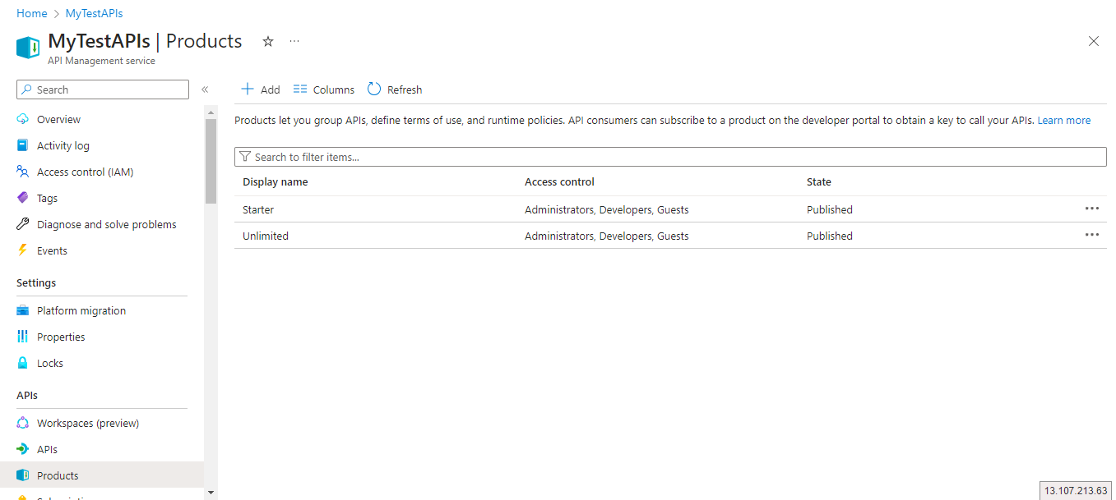Open Overview in the sidebar
Image resolution: width=1116 pixels, height=500 pixels.
(58, 119)
